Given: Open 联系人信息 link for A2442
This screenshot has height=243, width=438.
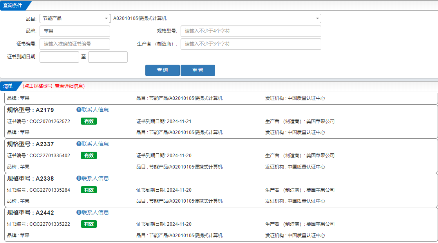Looking at the screenshot, I should pyautogui.click(x=95, y=212).
